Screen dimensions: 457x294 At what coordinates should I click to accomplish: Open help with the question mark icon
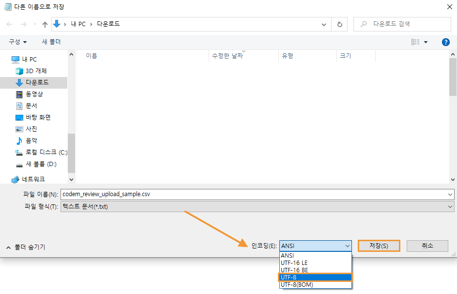coord(446,42)
